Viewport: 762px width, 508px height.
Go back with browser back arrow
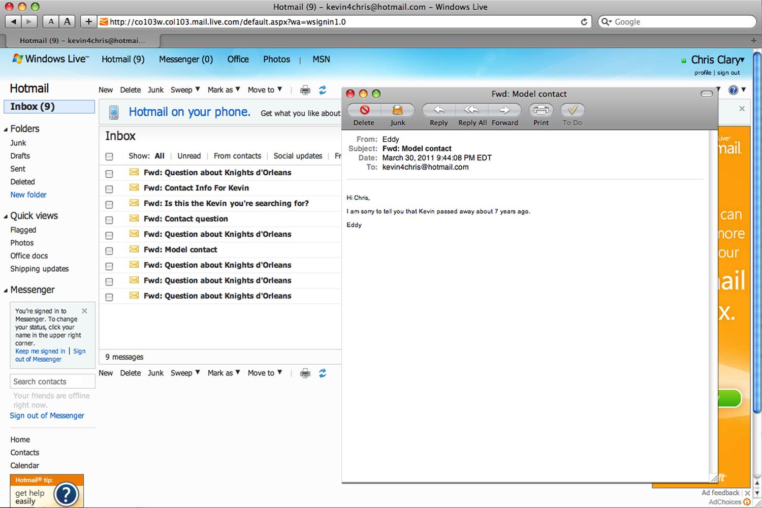pyautogui.click(x=14, y=21)
